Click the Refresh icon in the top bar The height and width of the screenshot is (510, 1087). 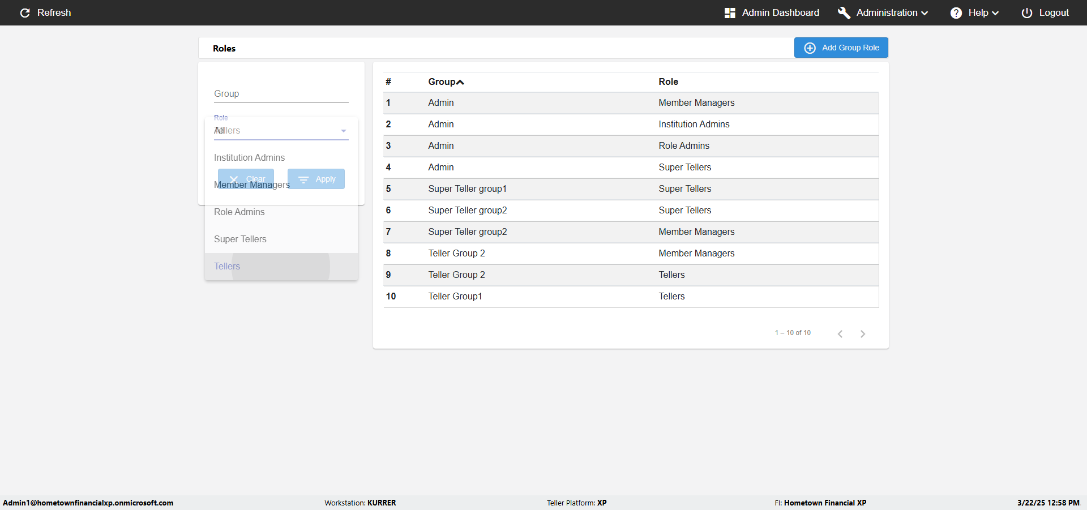point(25,12)
